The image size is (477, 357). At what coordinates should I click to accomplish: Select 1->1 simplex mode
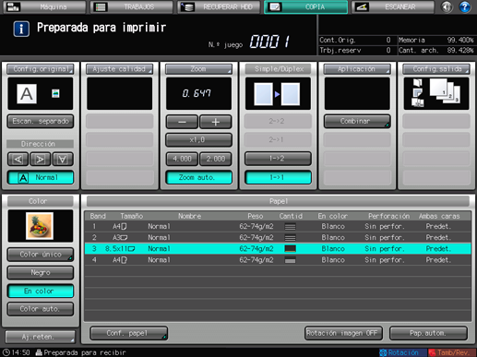(x=278, y=177)
